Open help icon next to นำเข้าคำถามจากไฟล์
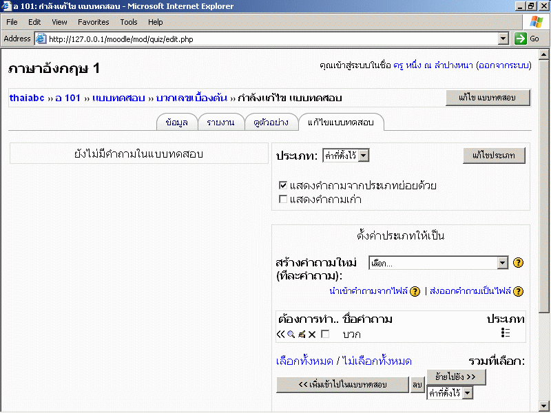 tap(415, 291)
